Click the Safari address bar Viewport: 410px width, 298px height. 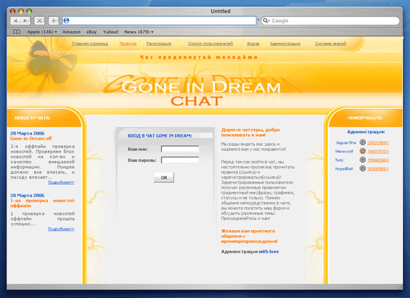pyautogui.click(x=160, y=20)
